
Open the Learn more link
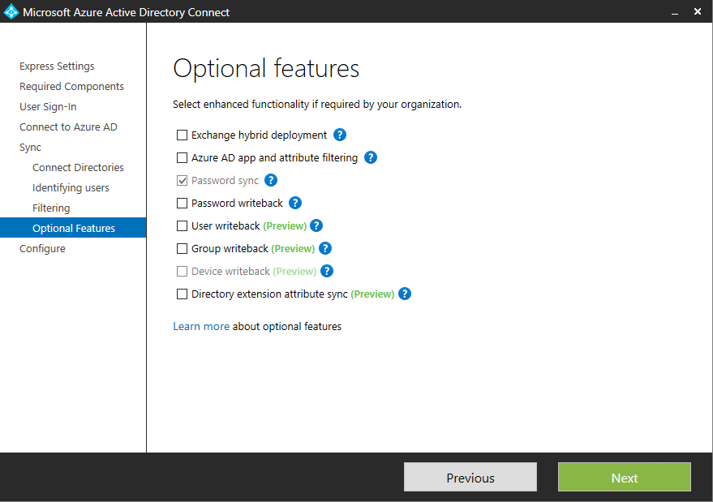coord(201,327)
